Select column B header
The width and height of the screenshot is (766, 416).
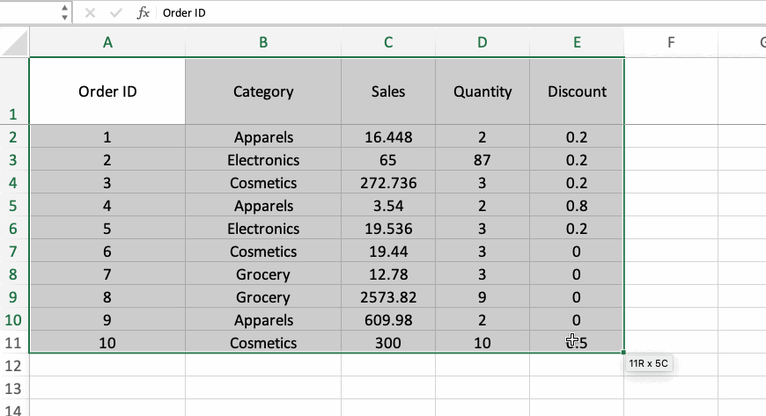click(263, 41)
